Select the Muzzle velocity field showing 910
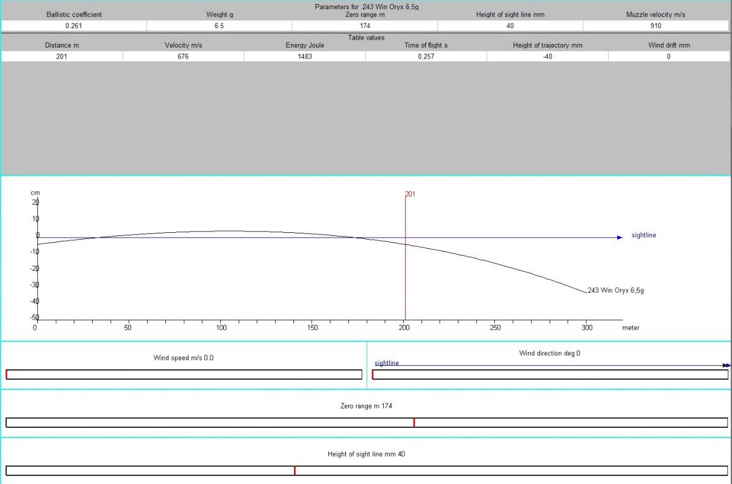This screenshot has width=732, height=484. click(656, 26)
